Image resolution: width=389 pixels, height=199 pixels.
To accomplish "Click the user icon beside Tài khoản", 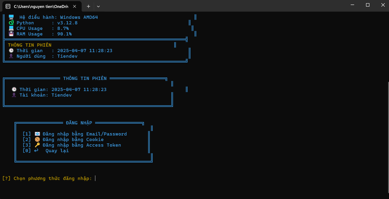I will (x=14, y=95).
